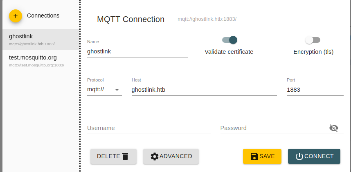The height and width of the screenshot is (172, 351).
Task: Focus the Password input field
Action: click(x=274, y=128)
